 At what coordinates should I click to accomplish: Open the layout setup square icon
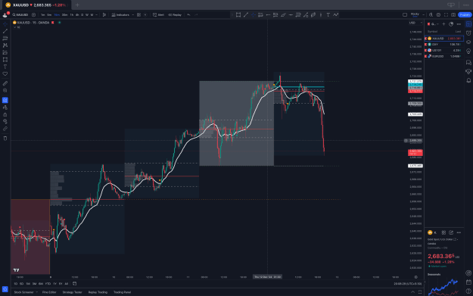click(405, 15)
